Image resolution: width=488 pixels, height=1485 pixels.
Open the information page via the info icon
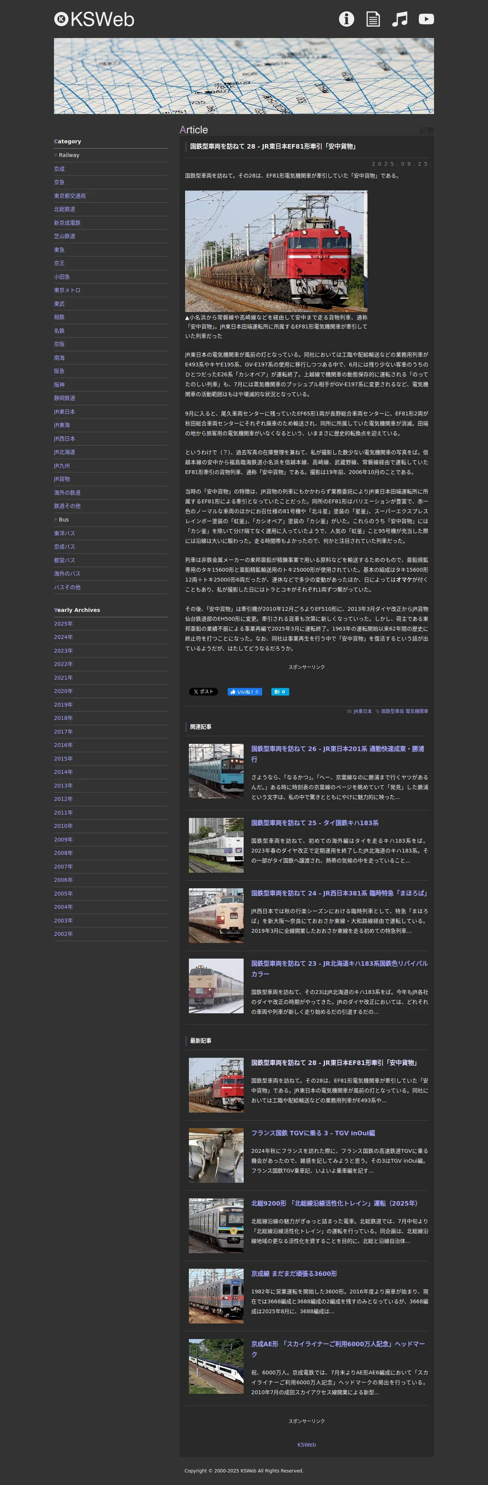[x=346, y=19]
